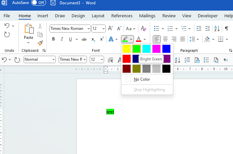
Task: Click the Borders grid icon
Action: click(220, 39)
